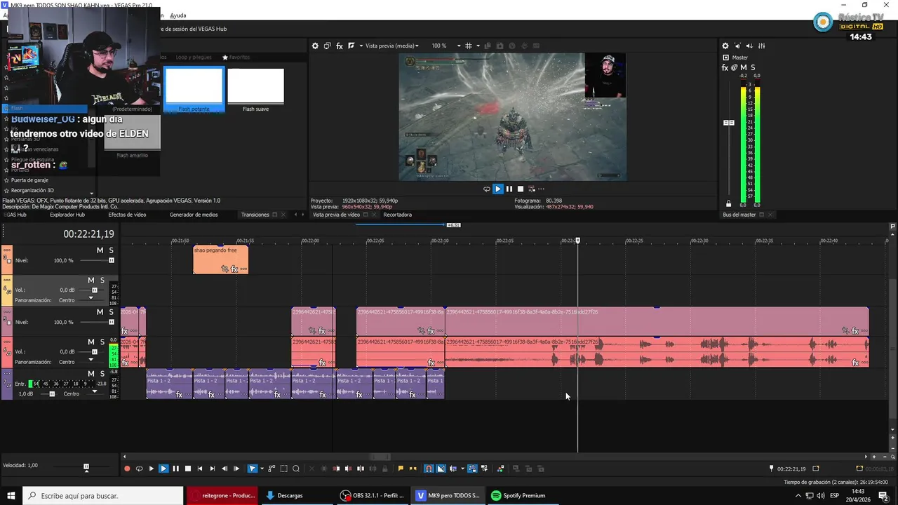This screenshot has height=505, width=898.
Task: Switch to the Explorador Hub tab
Action: click(x=67, y=215)
